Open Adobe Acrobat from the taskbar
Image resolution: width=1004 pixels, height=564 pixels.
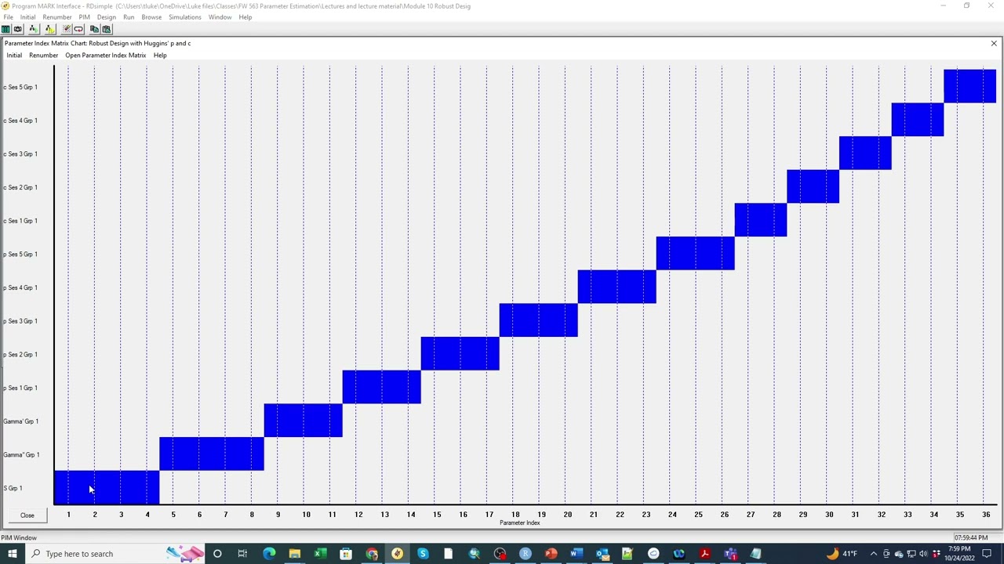704,554
